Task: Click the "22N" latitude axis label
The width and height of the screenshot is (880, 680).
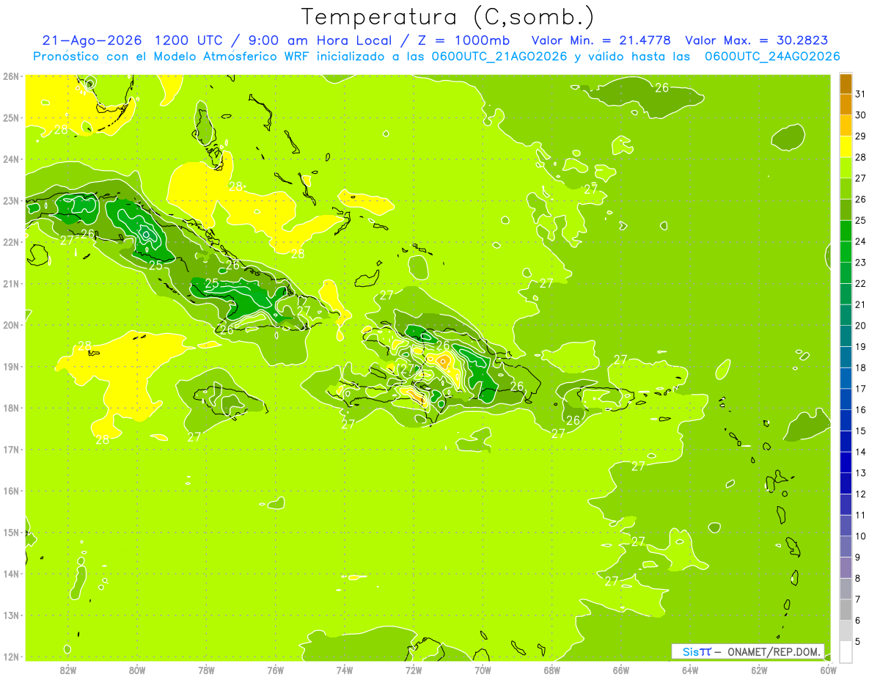Action: (x=11, y=242)
